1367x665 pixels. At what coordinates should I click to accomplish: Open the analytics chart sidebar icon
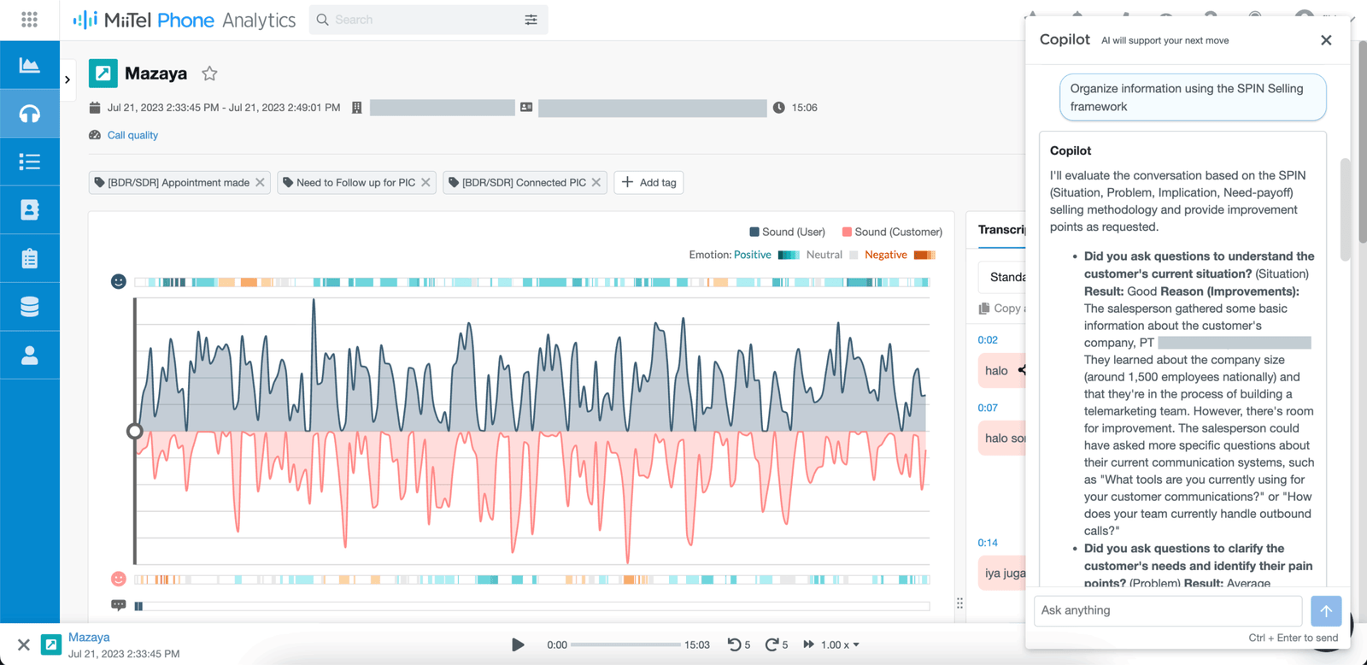[x=29, y=65]
